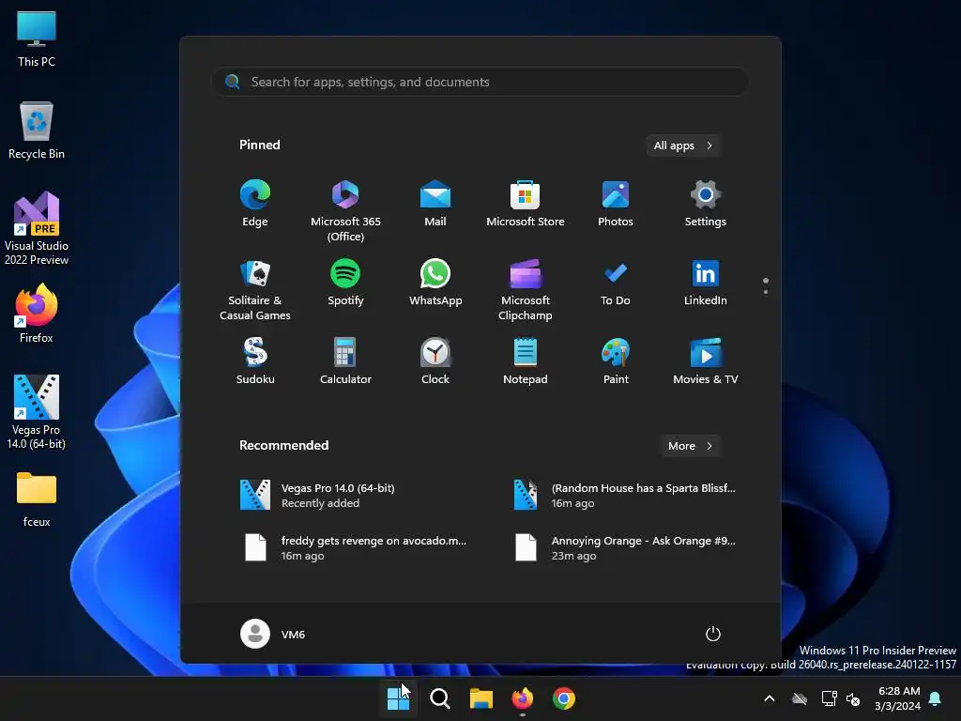
Task: Open Annoying Orange - Ask Orange #9 file
Action: [x=625, y=548]
